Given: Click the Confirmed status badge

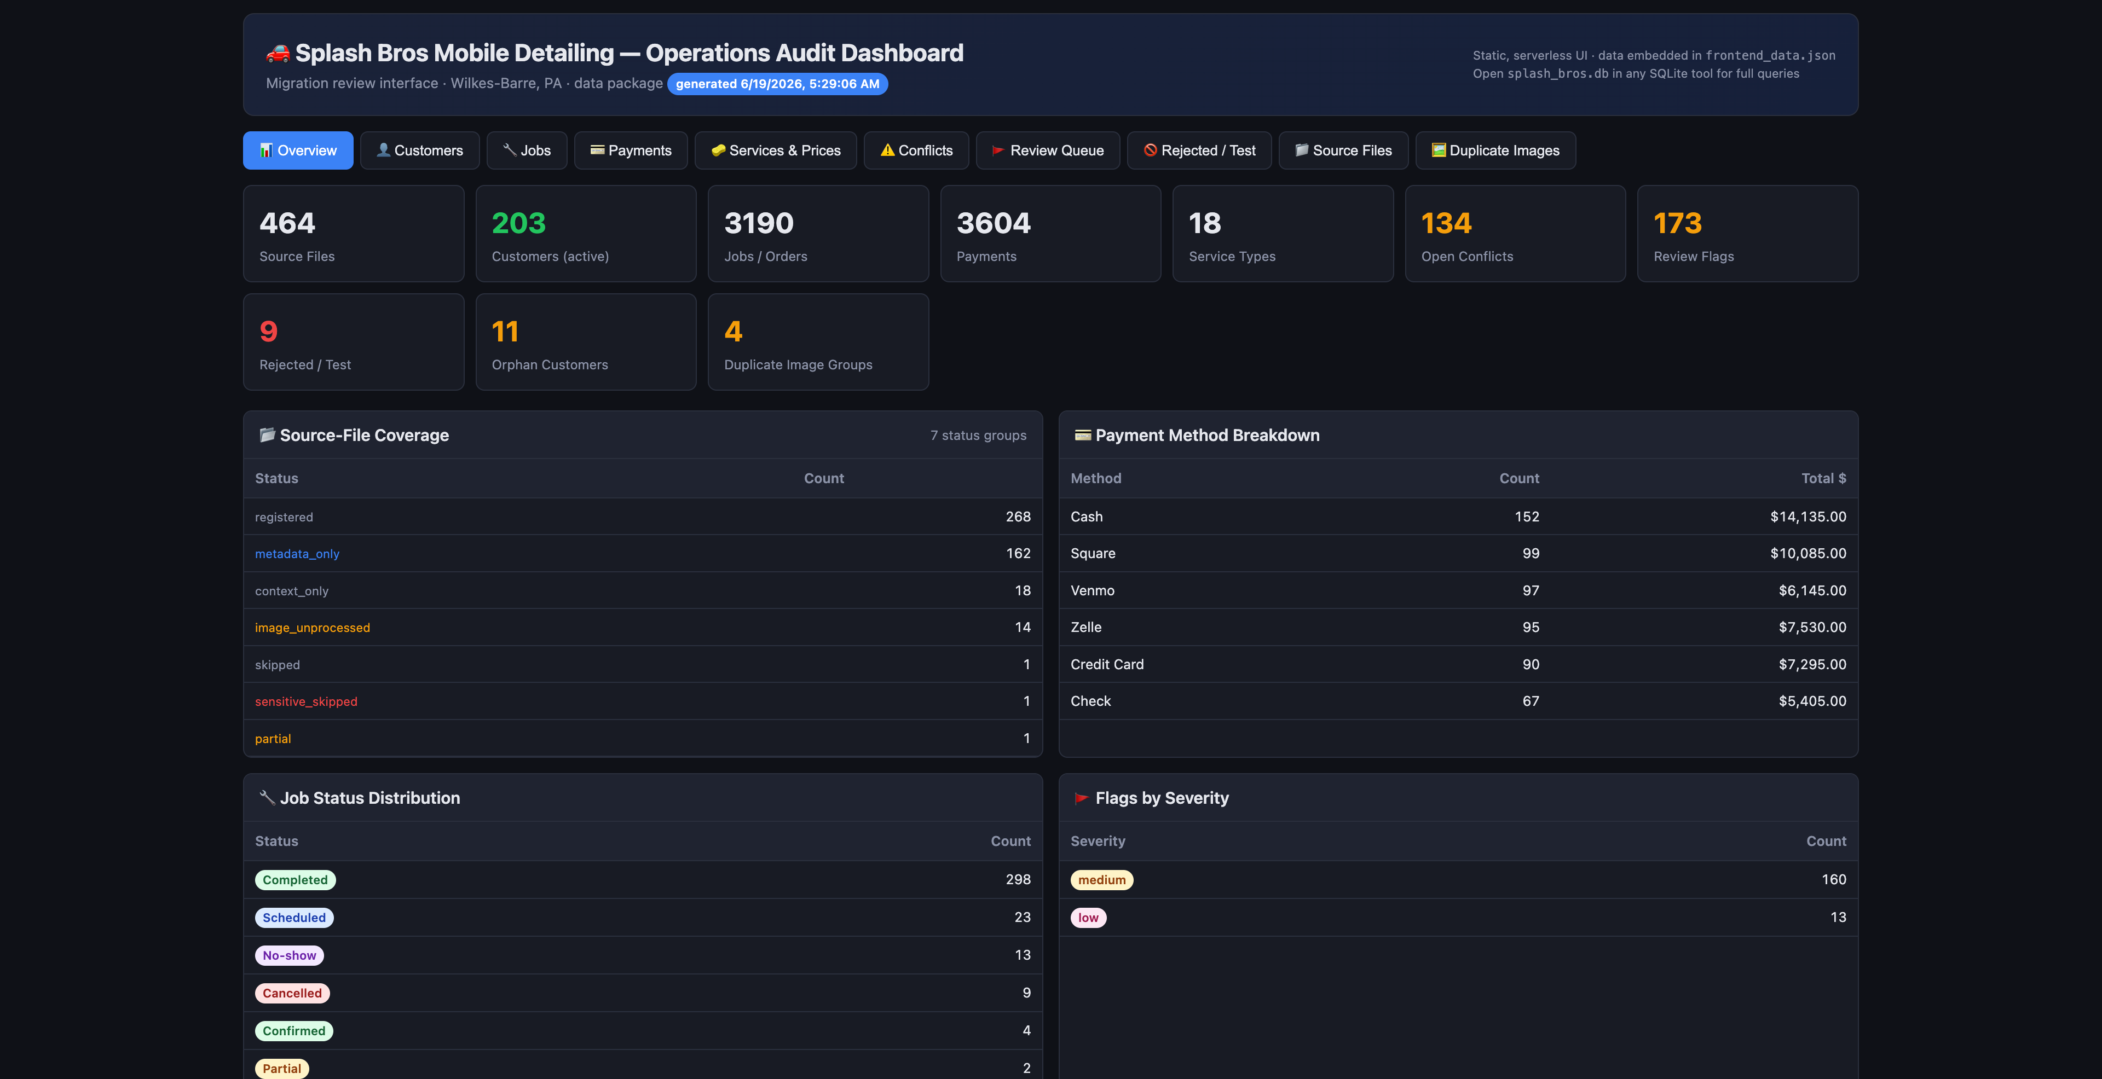Looking at the screenshot, I should click(294, 1031).
